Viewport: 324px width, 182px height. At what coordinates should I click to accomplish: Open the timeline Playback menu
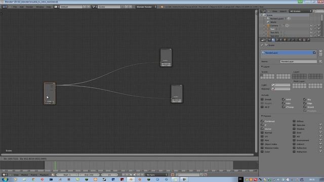click(44, 175)
